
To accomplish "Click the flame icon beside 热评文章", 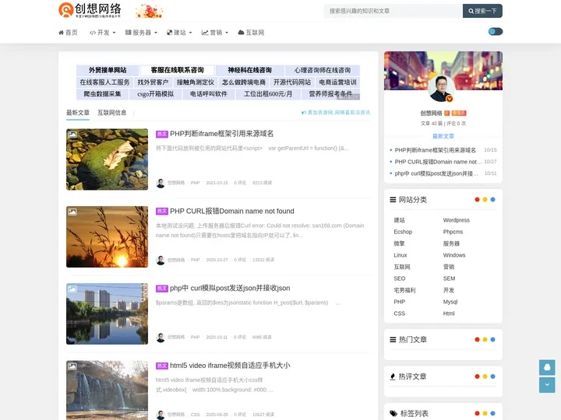I will [393, 376].
